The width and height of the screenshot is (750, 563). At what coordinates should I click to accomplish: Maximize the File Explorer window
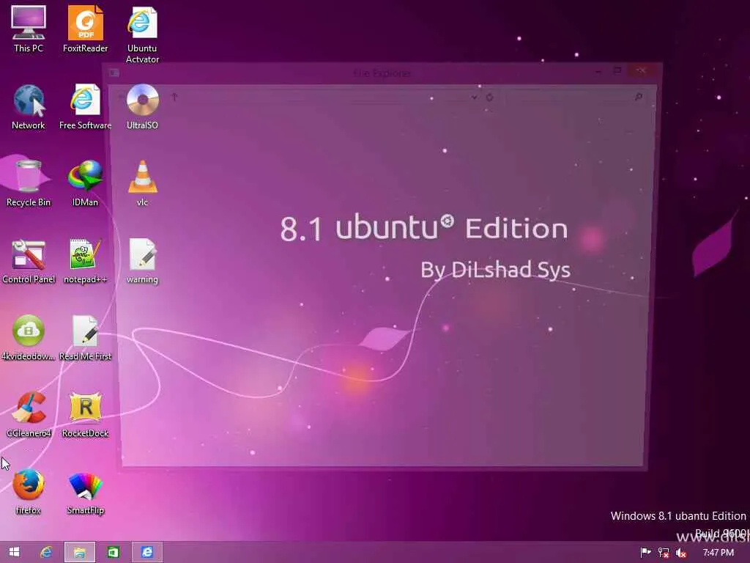pos(617,70)
